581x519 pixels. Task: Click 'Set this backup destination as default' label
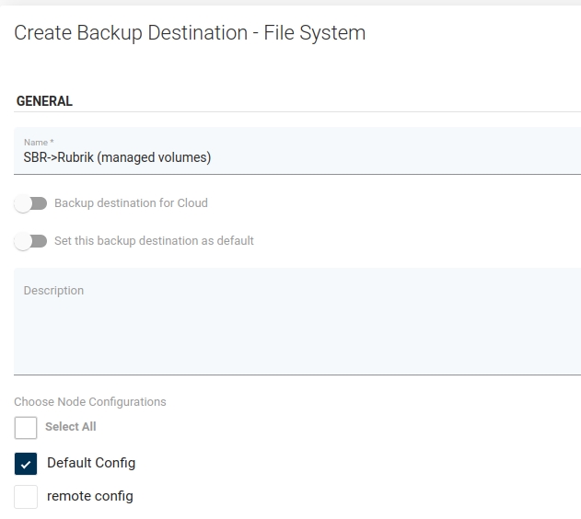pos(154,241)
